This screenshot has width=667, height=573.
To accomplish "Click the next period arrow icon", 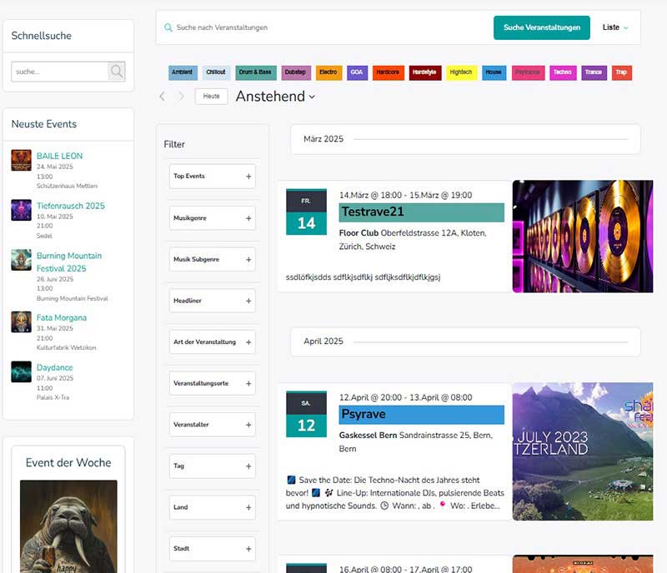I will coord(181,97).
